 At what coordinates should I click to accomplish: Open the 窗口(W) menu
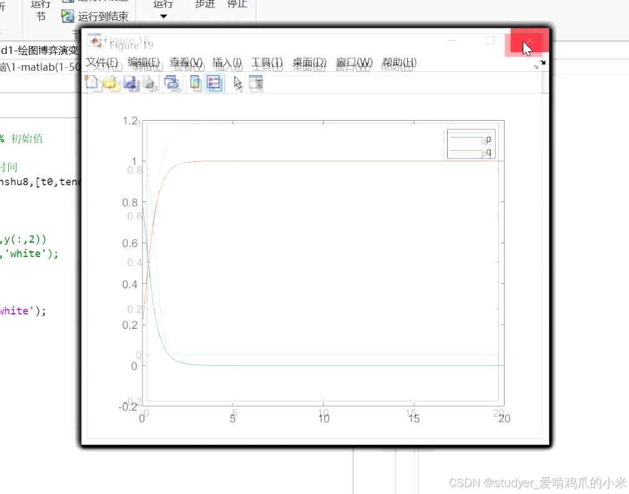tap(355, 63)
